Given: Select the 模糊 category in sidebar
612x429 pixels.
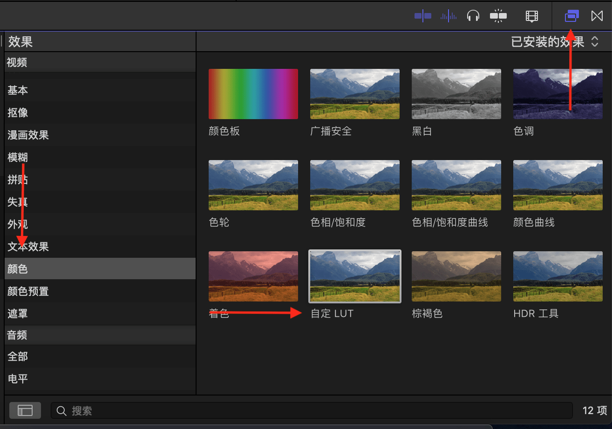Looking at the screenshot, I should 18,157.
